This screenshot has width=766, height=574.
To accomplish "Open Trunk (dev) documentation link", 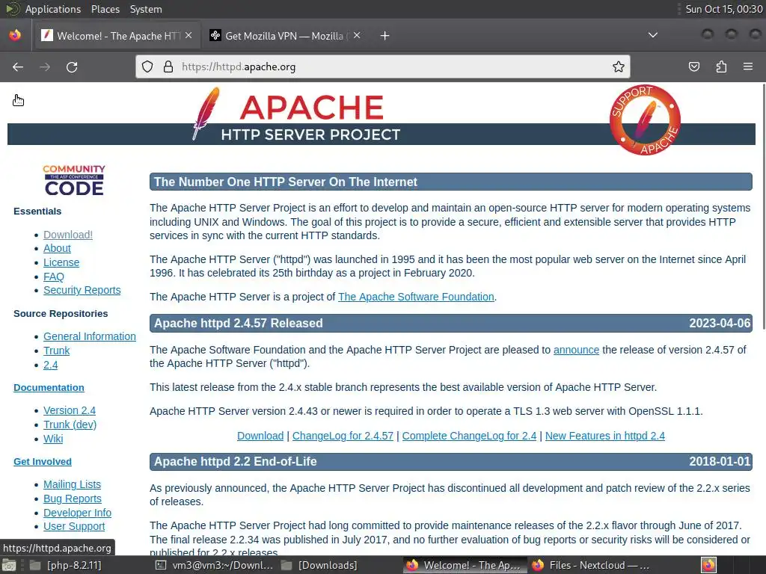I will coord(70,425).
